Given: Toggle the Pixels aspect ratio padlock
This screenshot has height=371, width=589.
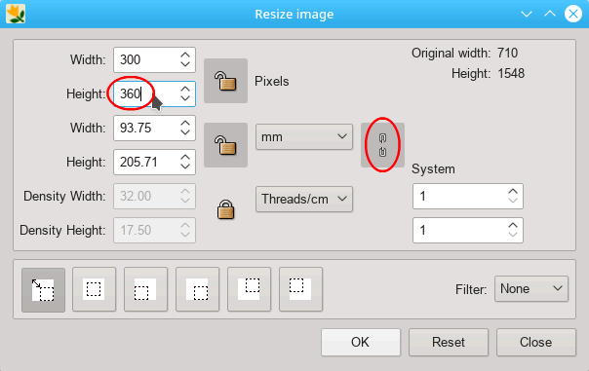Looking at the screenshot, I should (x=225, y=81).
